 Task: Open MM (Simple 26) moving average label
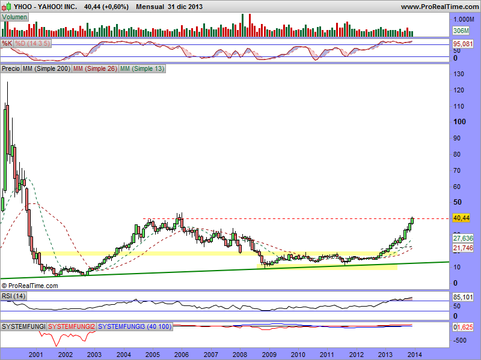coord(95,68)
